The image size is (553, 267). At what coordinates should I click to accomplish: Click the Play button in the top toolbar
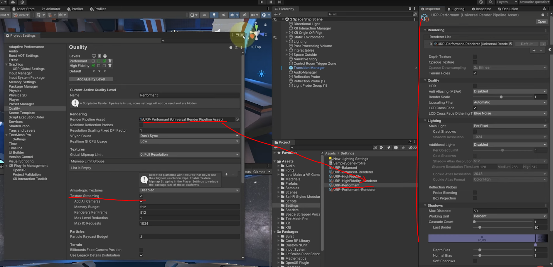coord(262,2)
